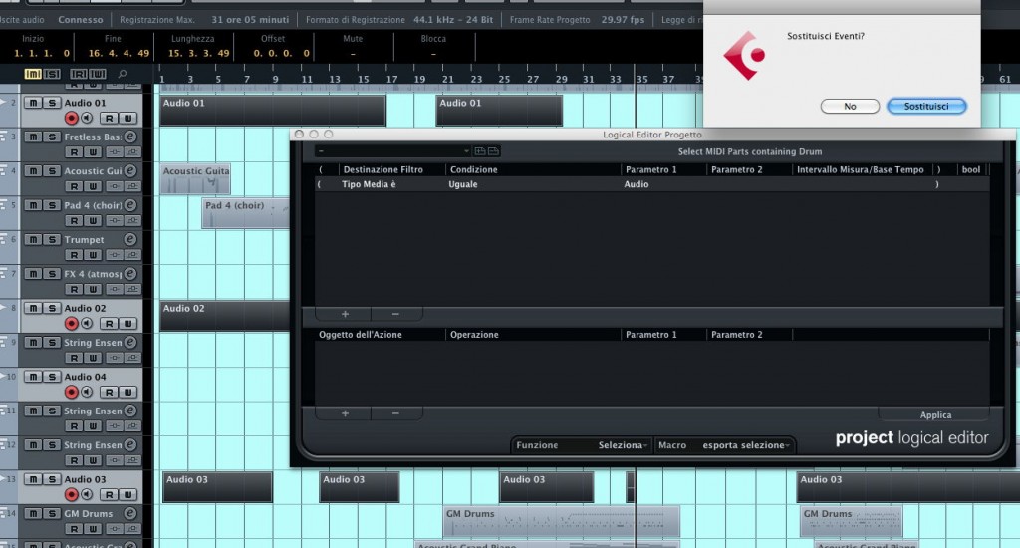Image resolution: width=1020 pixels, height=548 pixels.
Task: Expand the Audio 03 track triangle
Action: (x=3, y=477)
